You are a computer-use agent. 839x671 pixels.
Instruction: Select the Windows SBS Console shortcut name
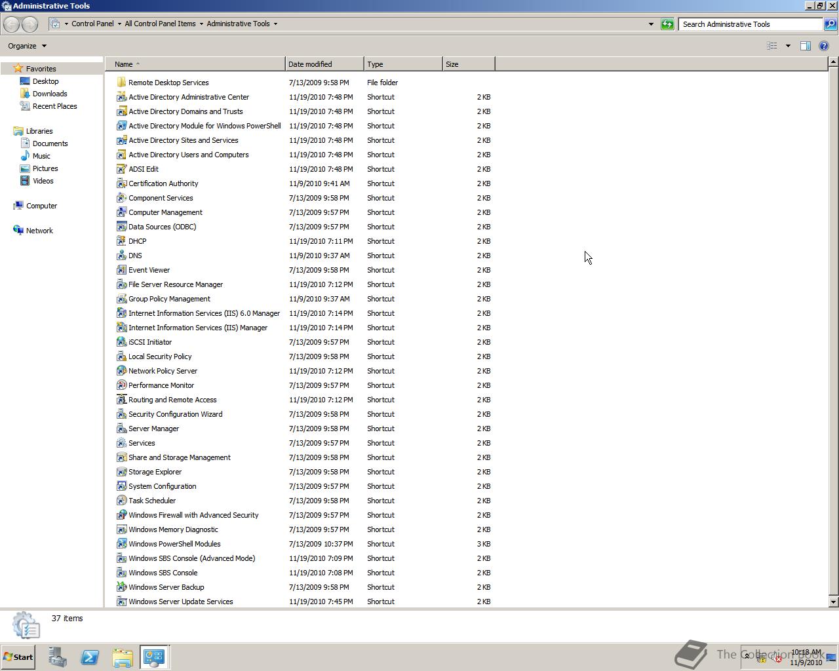point(163,573)
